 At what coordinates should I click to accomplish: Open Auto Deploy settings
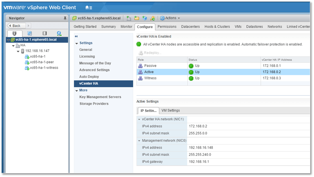(x=89, y=77)
